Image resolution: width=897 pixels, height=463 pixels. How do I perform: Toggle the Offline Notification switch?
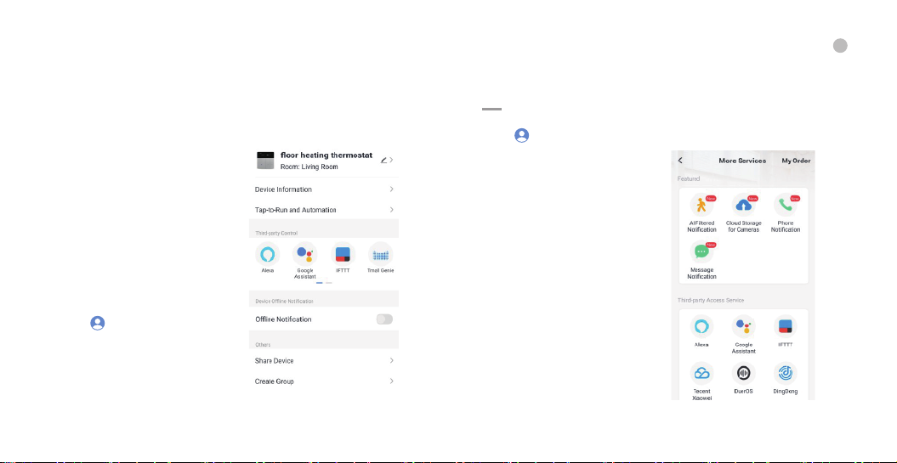coord(384,319)
